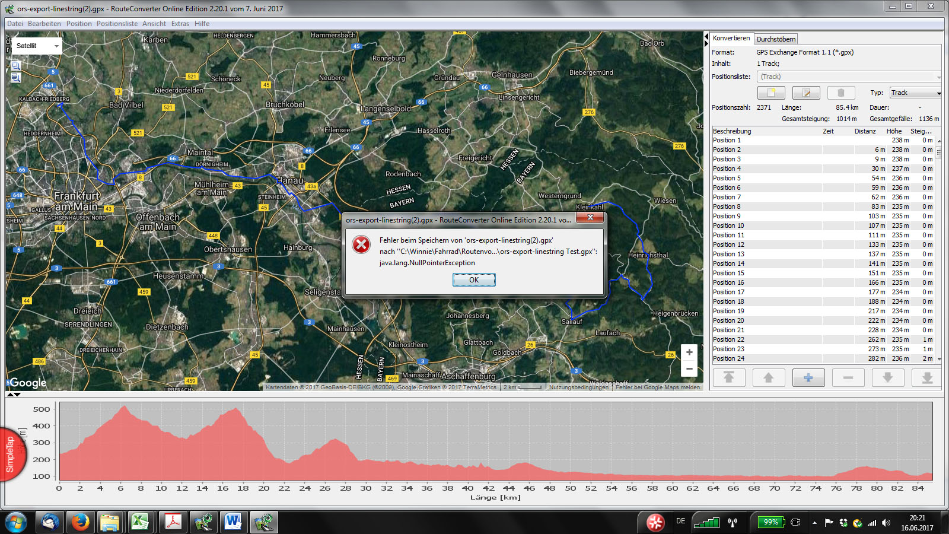
Task: Click the rename position list pencil icon
Action: coord(806,93)
